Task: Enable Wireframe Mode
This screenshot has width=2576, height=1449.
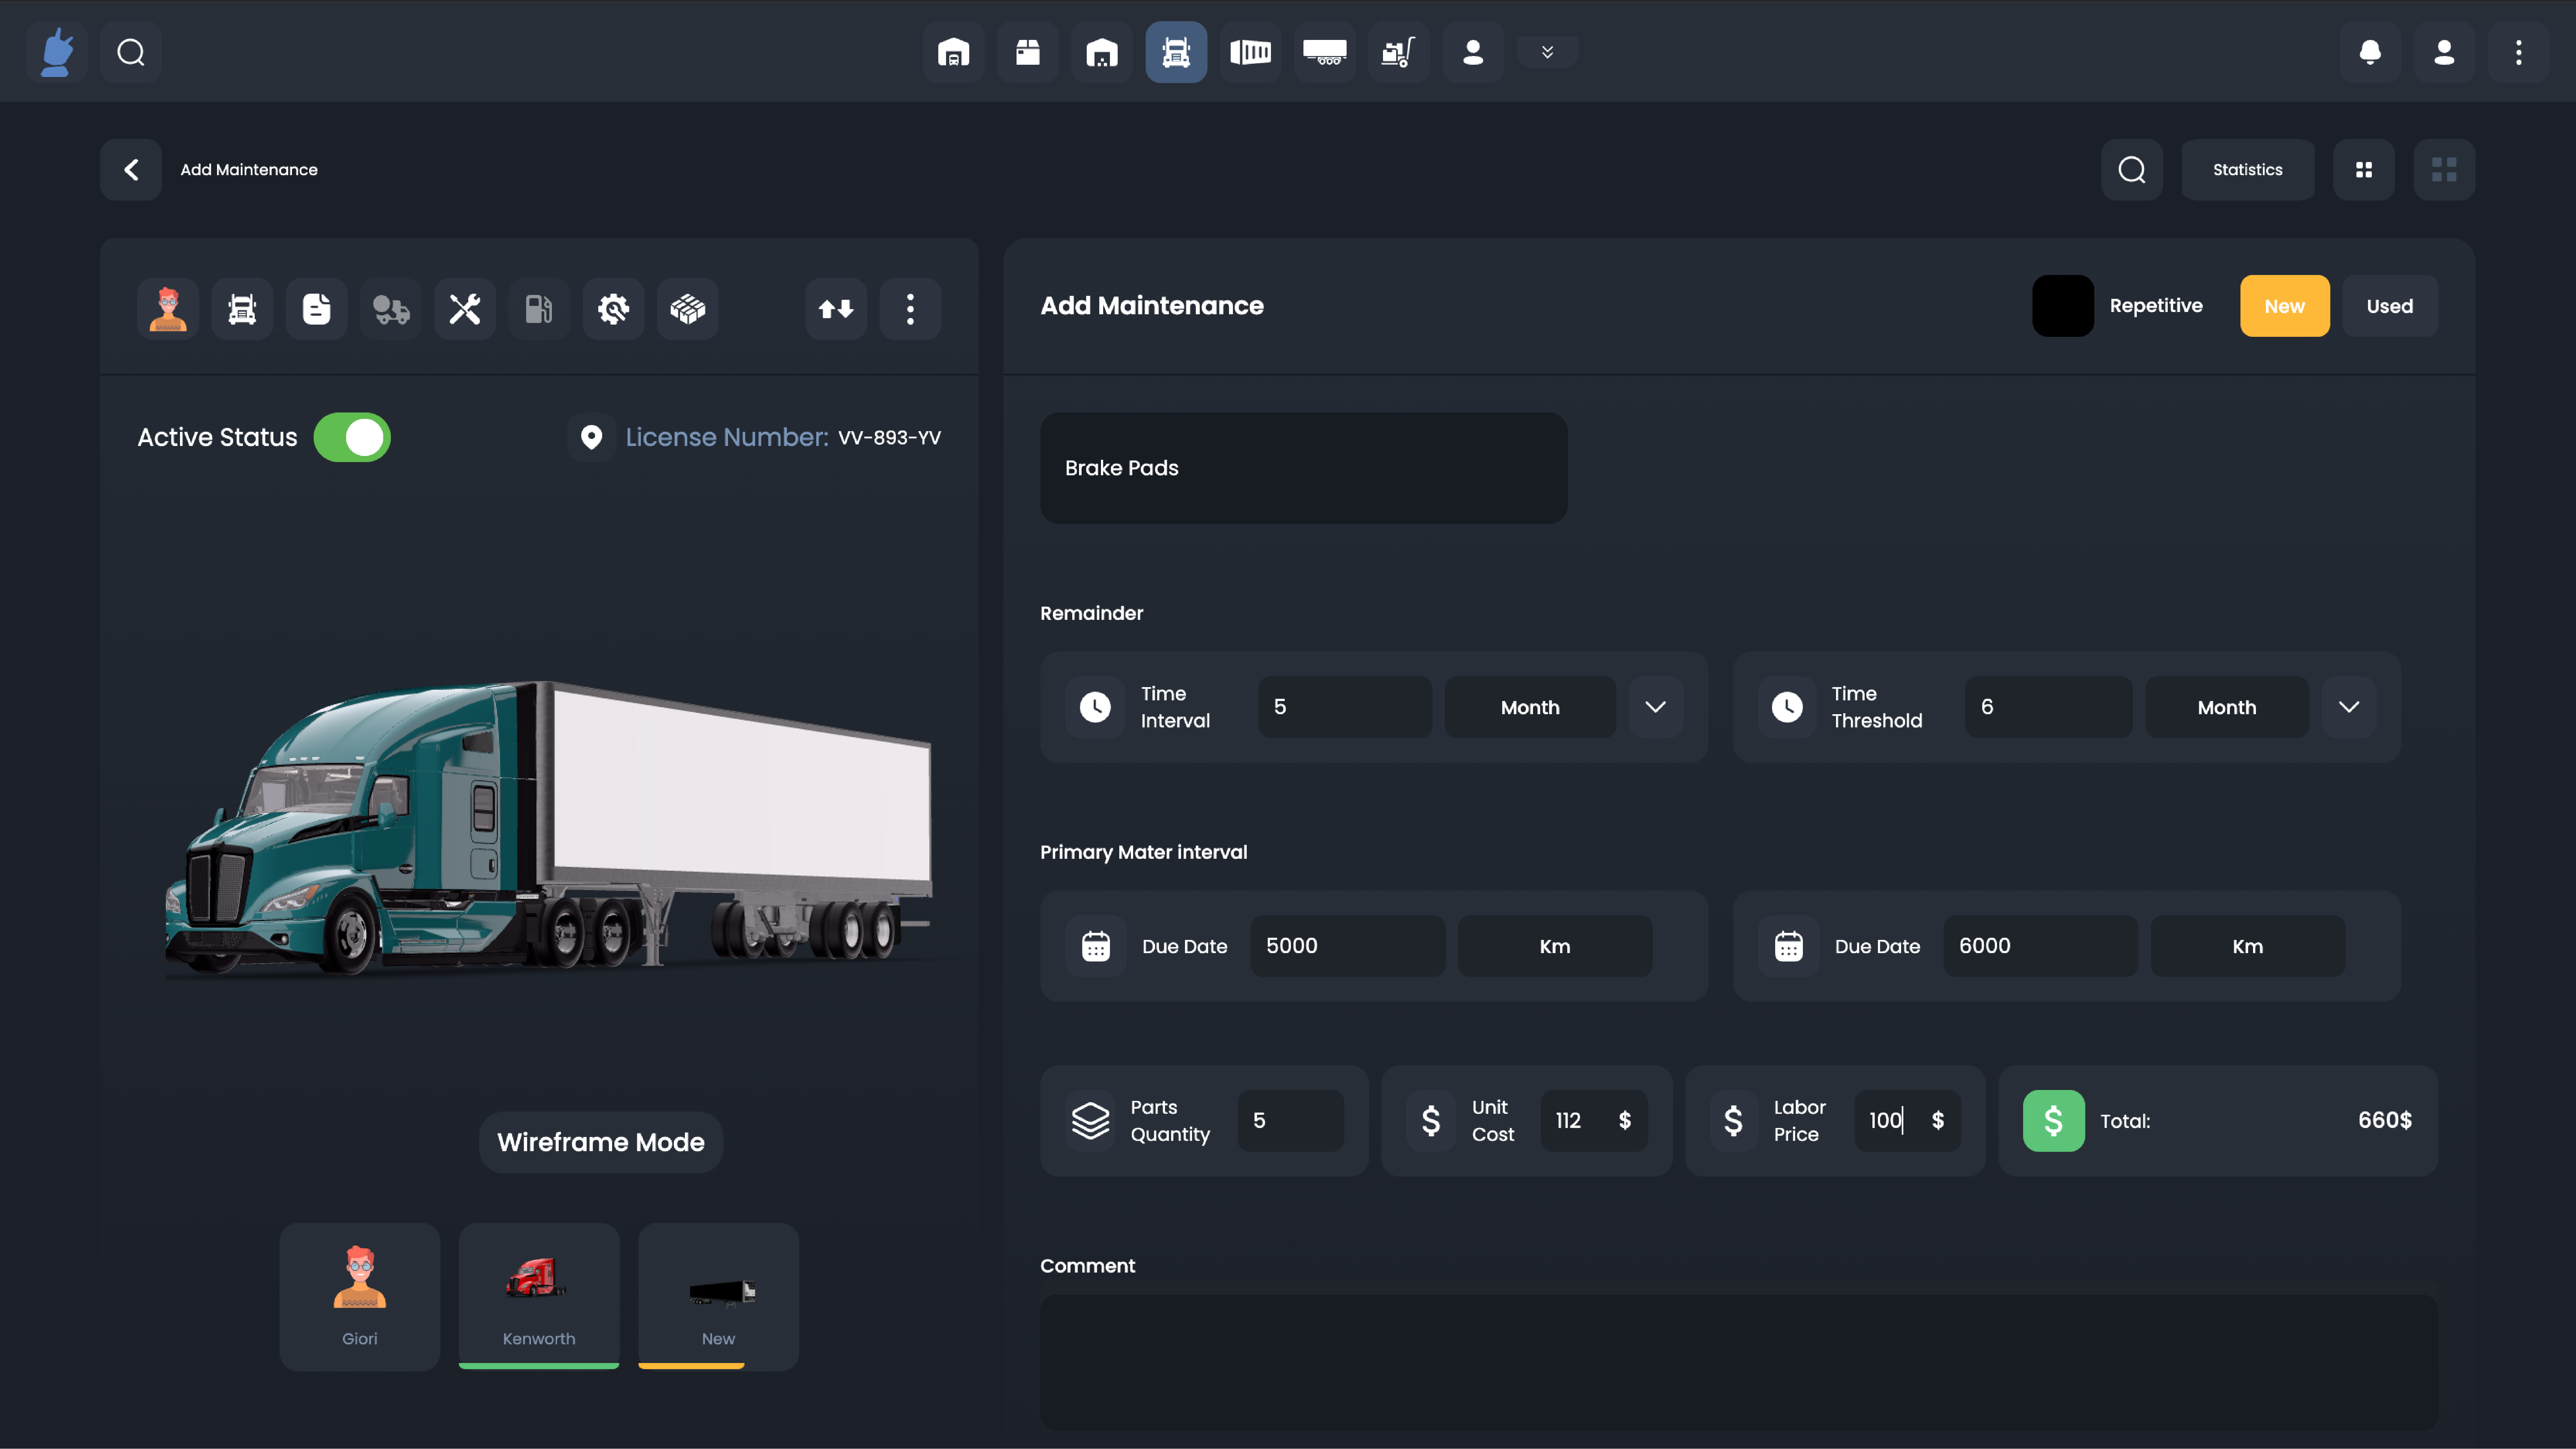Action: [601, 1142]
